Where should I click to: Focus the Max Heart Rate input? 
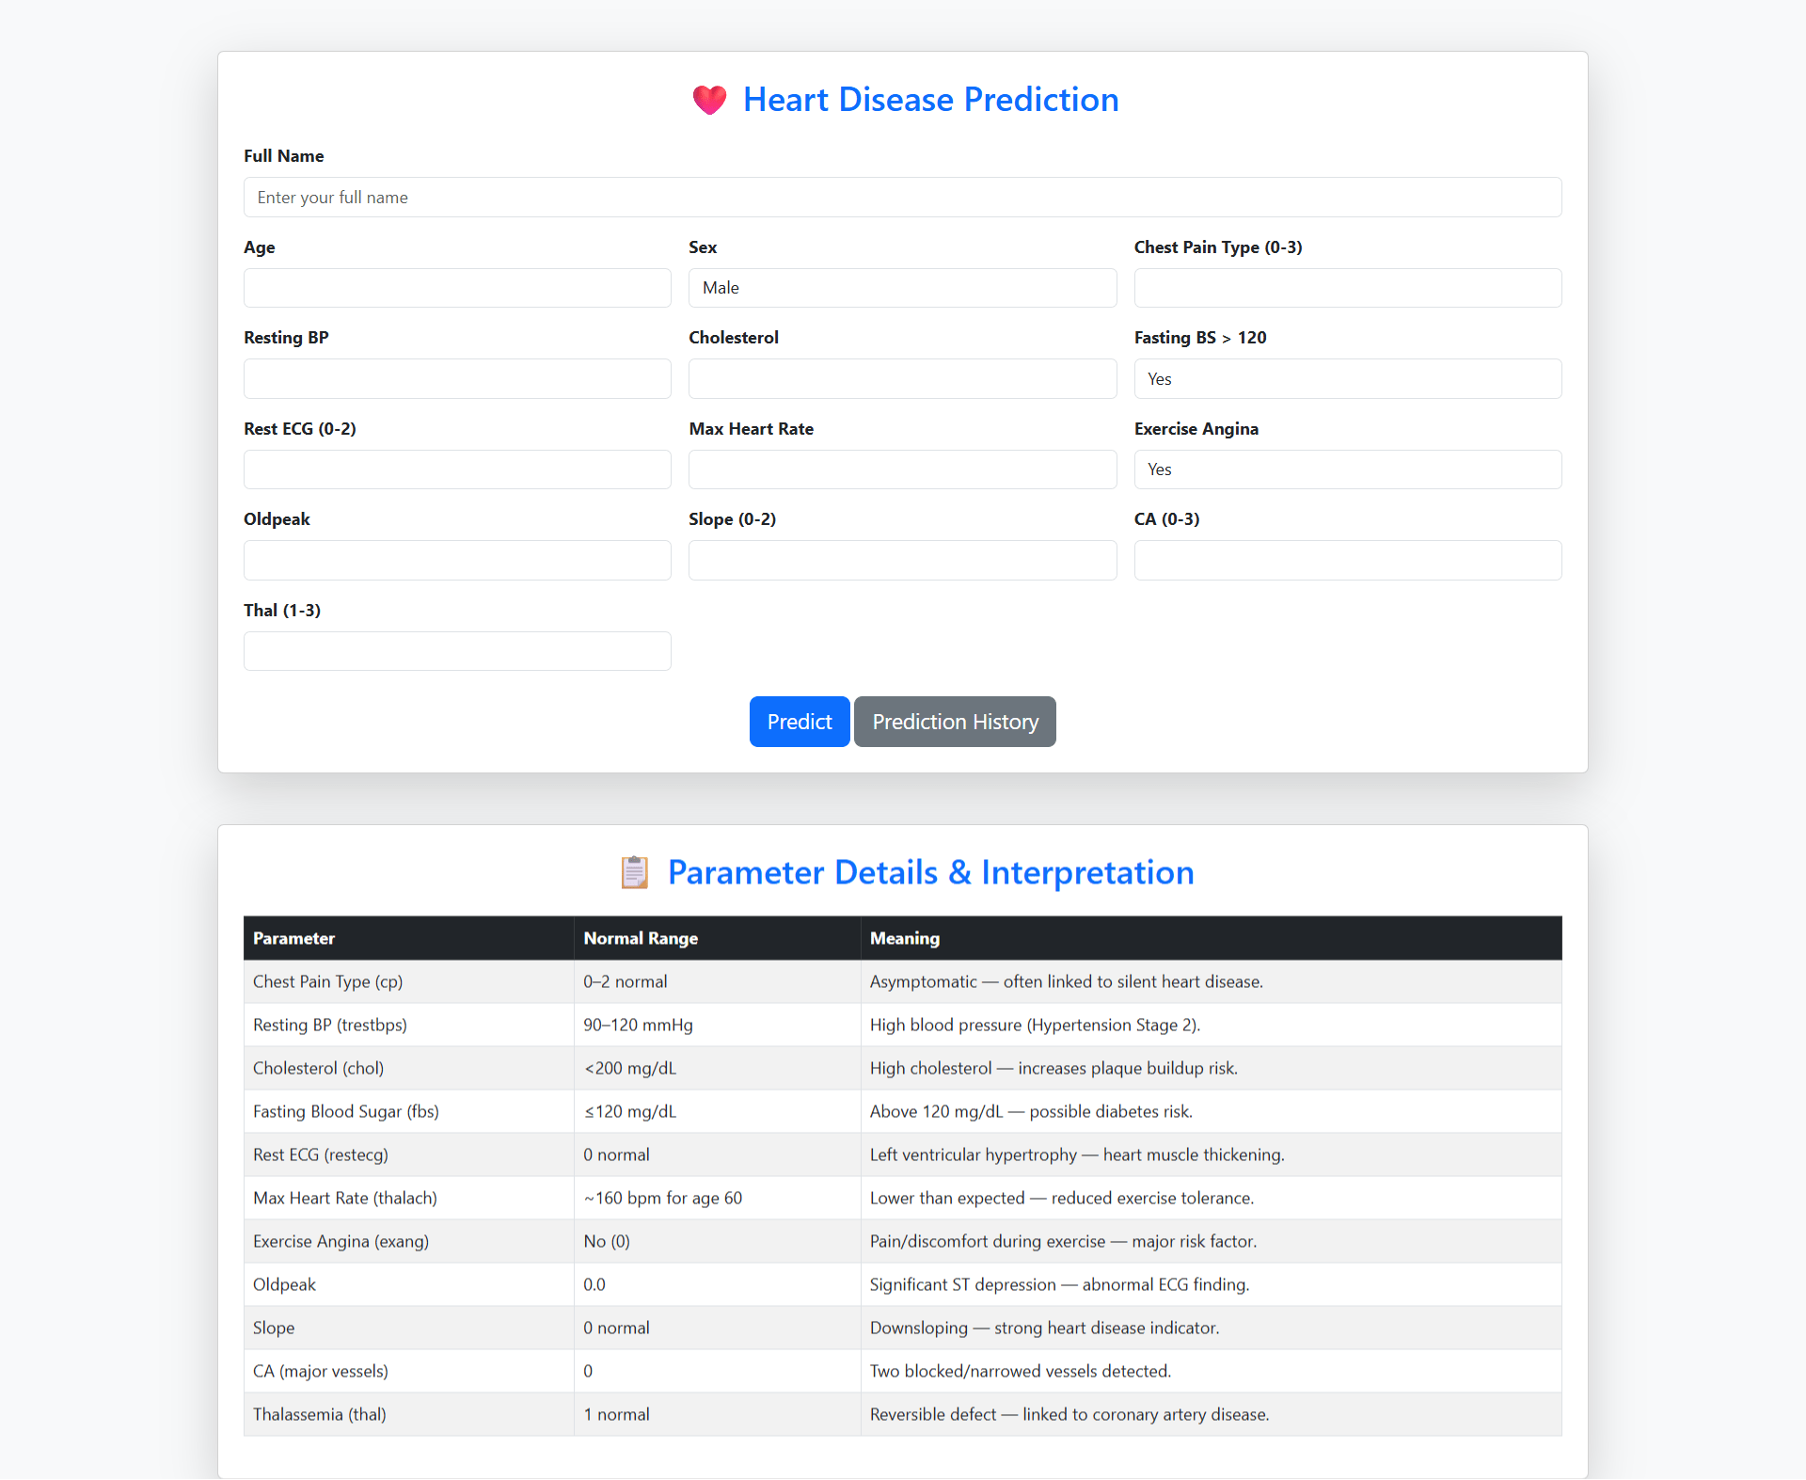click(902, 469)
